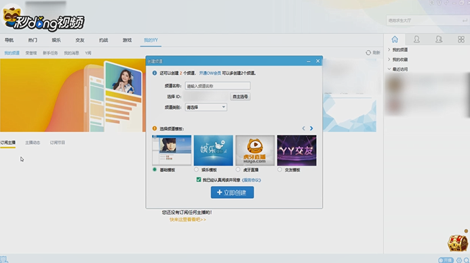Select the 基础模板 radio button
This screenshot has width=470, height=263.
pyautogui.click(x=155, y=170)
